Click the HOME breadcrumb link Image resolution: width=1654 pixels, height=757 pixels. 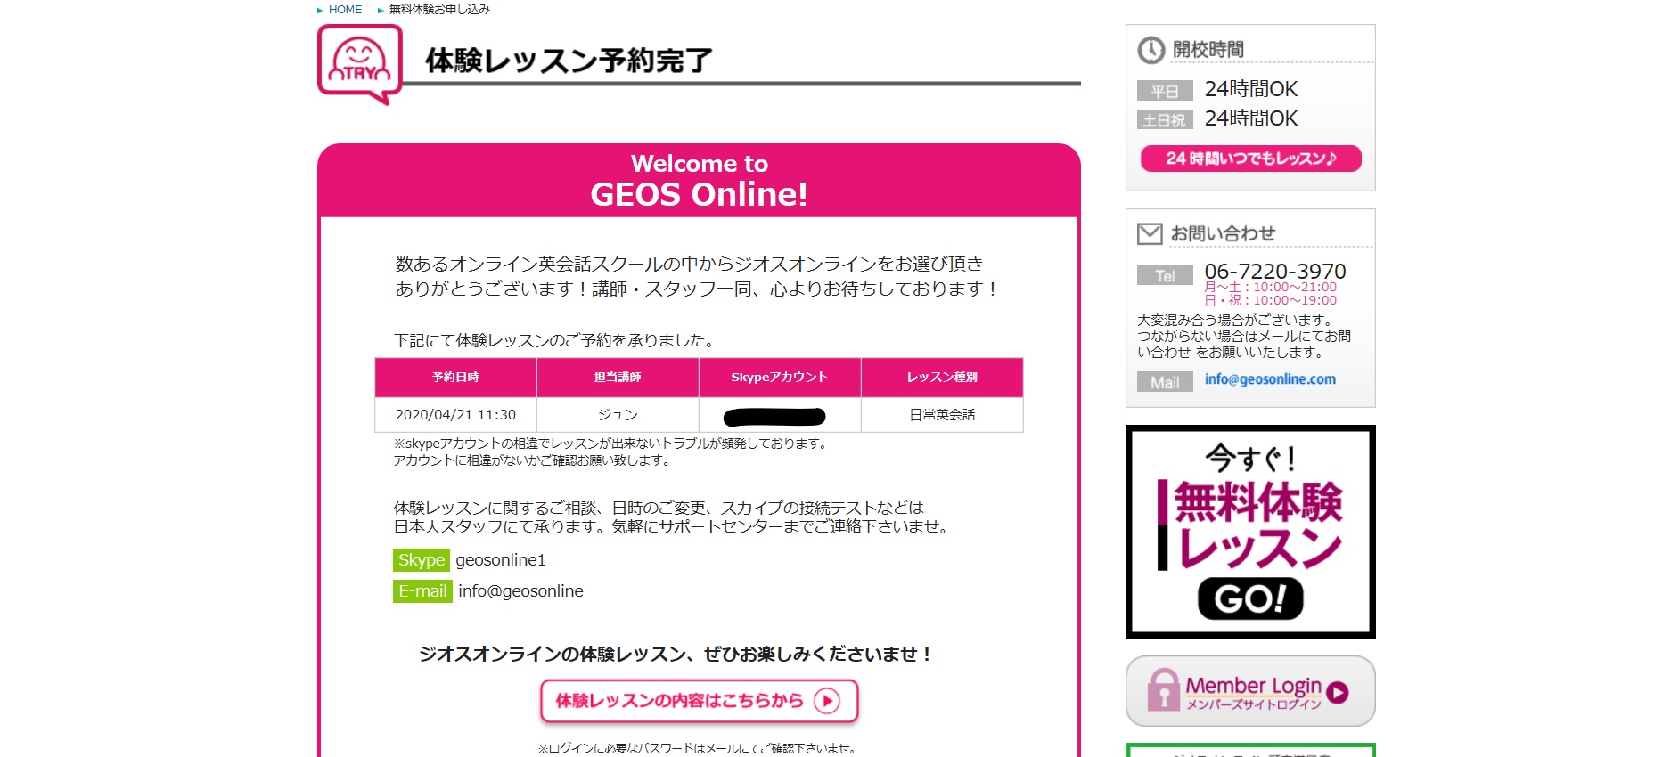[x=345, y=10]
